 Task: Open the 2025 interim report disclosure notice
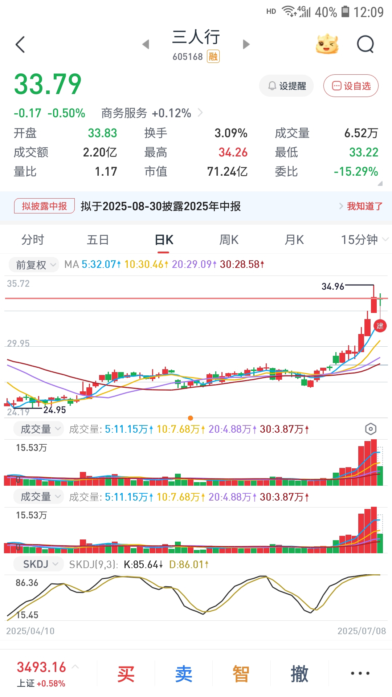pos(161,206)
